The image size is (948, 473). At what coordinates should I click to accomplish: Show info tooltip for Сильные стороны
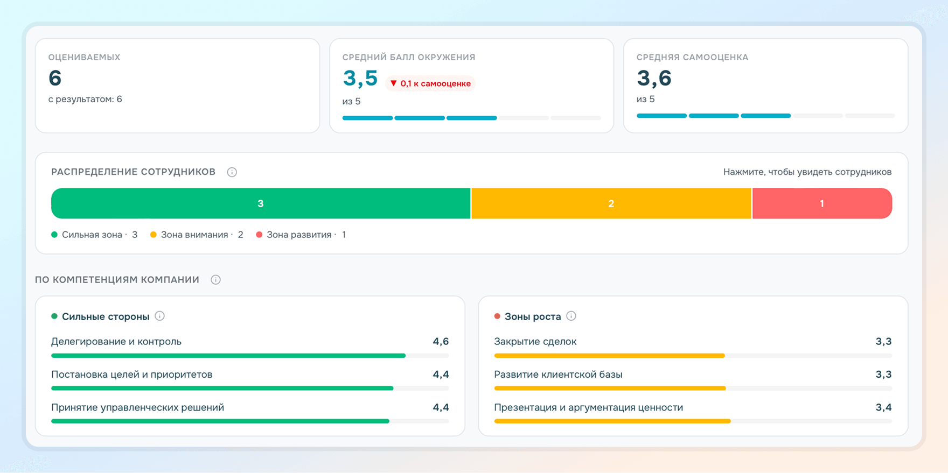[x=160, y=316]
